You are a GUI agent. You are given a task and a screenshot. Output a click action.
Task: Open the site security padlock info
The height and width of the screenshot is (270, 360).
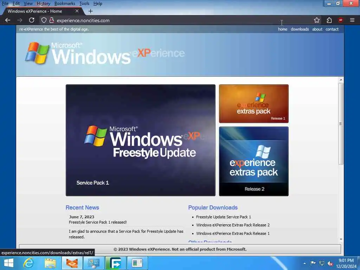tap(52, 20)
